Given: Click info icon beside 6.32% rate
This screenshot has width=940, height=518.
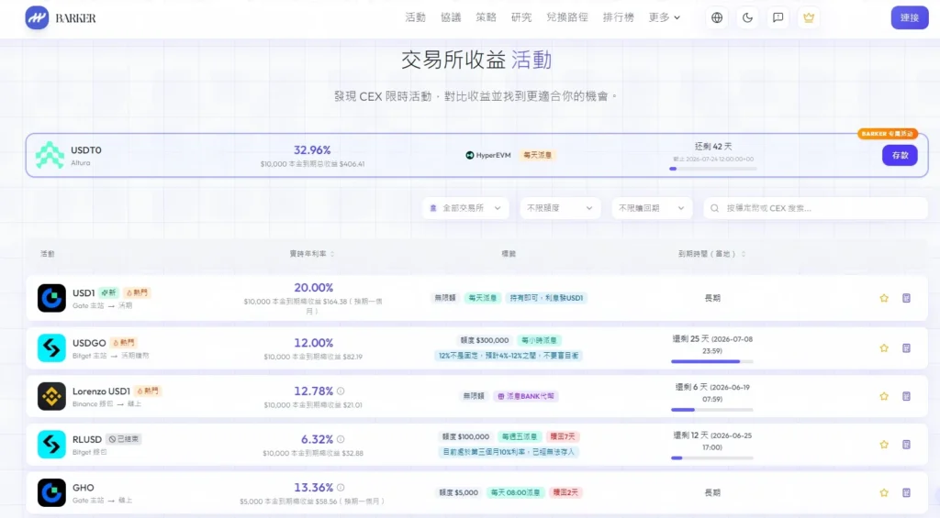Looking at the screenshot, I should click(x=341, y=439).
